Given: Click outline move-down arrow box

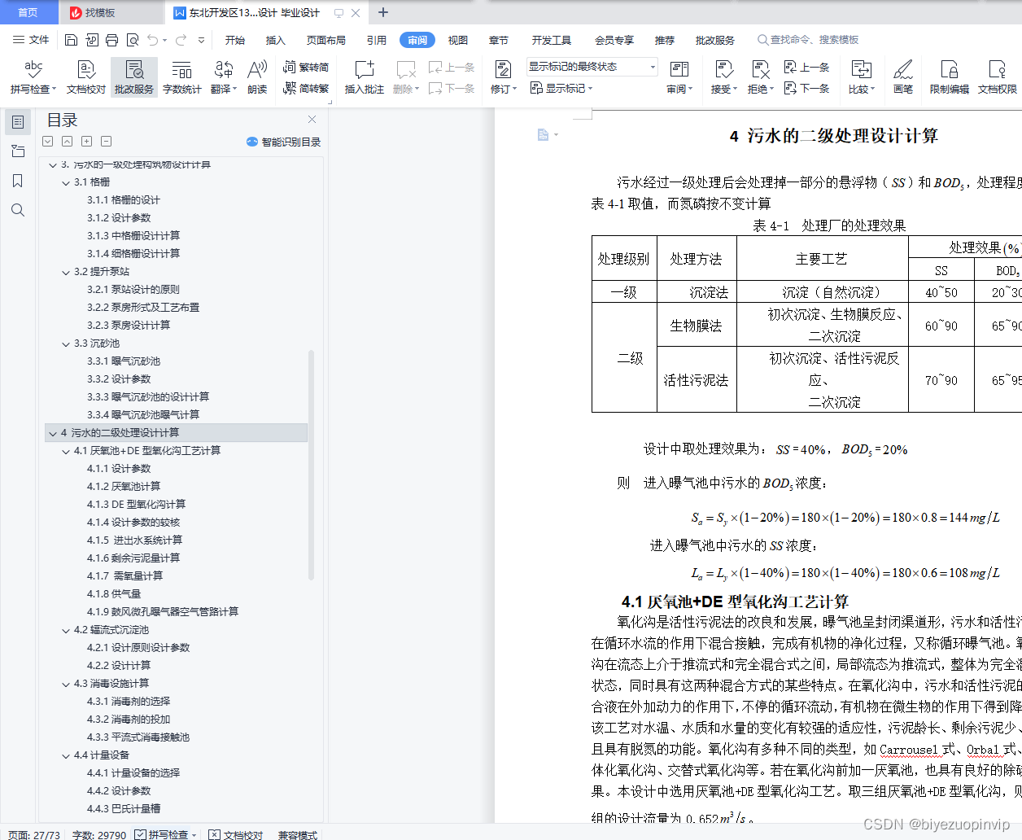Looking at the screenshot, I should pos(47,142).
